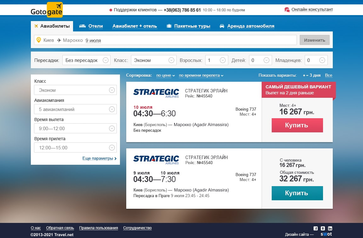
Task: Expand the sidebar Класс dropdown
Action: click(75, 90)
